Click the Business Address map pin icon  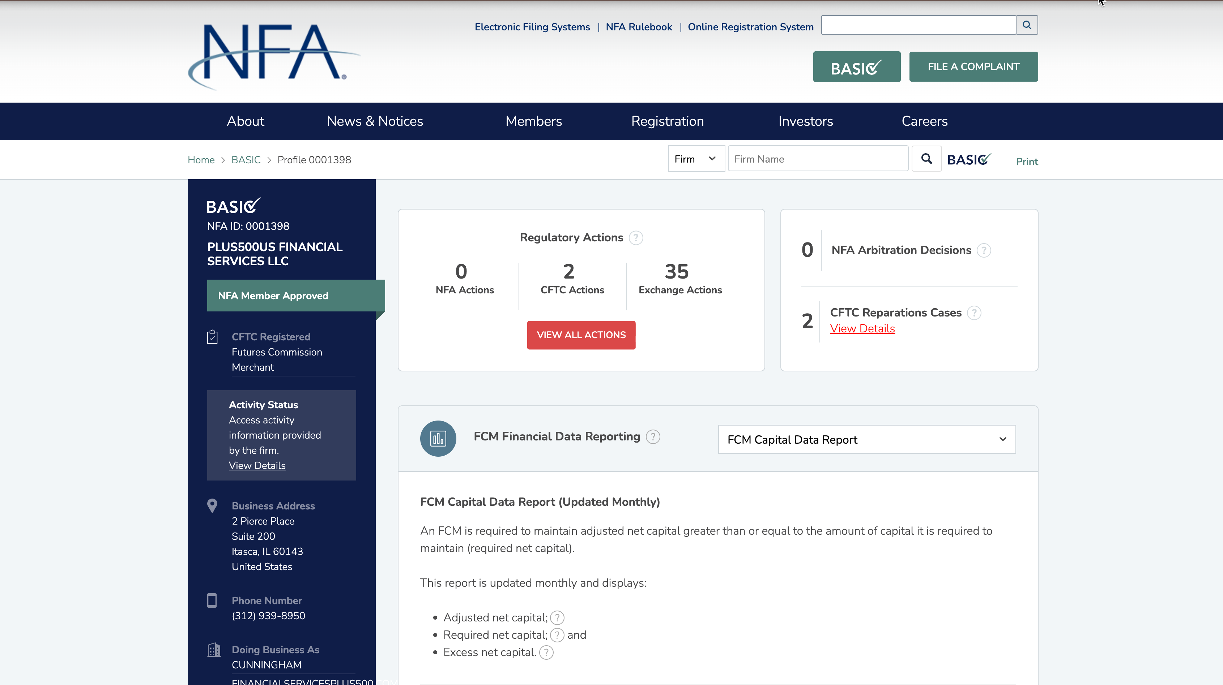pyautogui.click(x=212, y=506)
